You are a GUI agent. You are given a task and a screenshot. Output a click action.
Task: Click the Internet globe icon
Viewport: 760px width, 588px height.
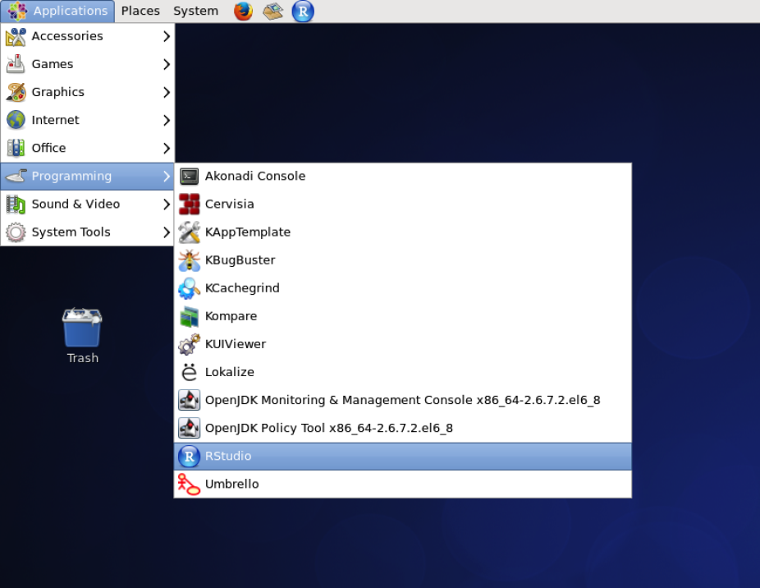tap(16, 120)
